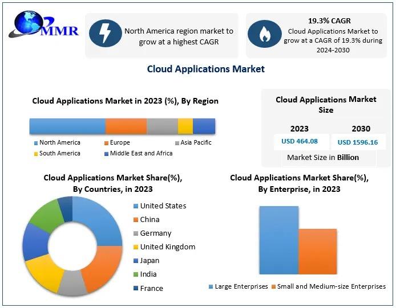396x308 pixels.
Task: Click the Asia Pacific legend swatch
Action: pos(177,143)
